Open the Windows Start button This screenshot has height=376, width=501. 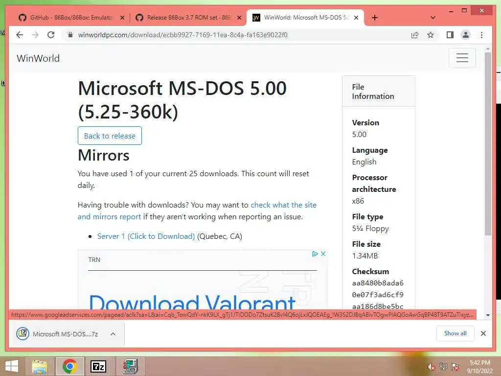tap(12, 366)
